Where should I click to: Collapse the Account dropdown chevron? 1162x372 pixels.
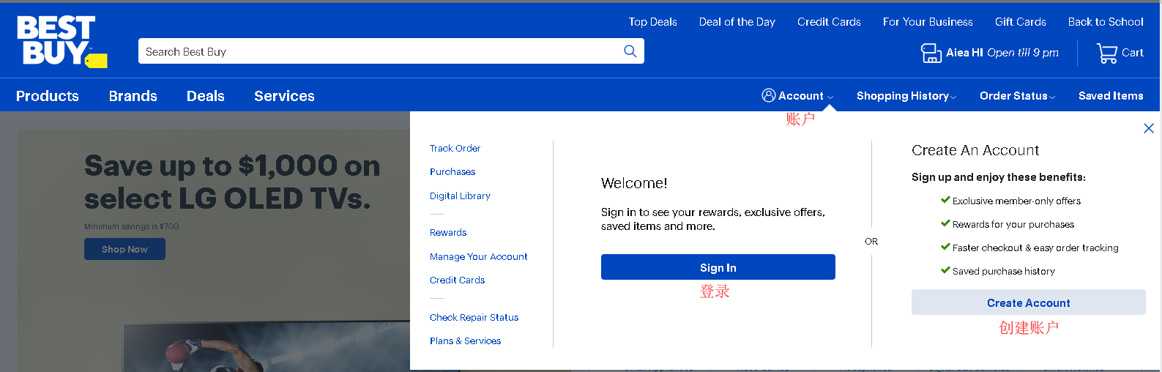coord(830,97)
